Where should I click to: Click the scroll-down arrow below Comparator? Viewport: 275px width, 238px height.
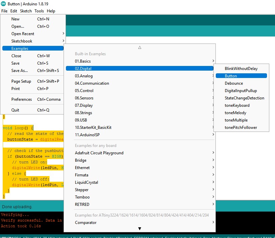click(140, 229)
